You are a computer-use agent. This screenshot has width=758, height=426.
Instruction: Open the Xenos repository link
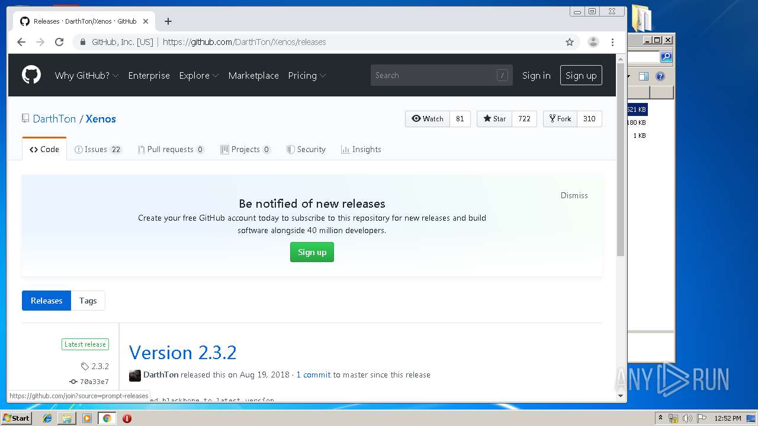tap(101, 119)
